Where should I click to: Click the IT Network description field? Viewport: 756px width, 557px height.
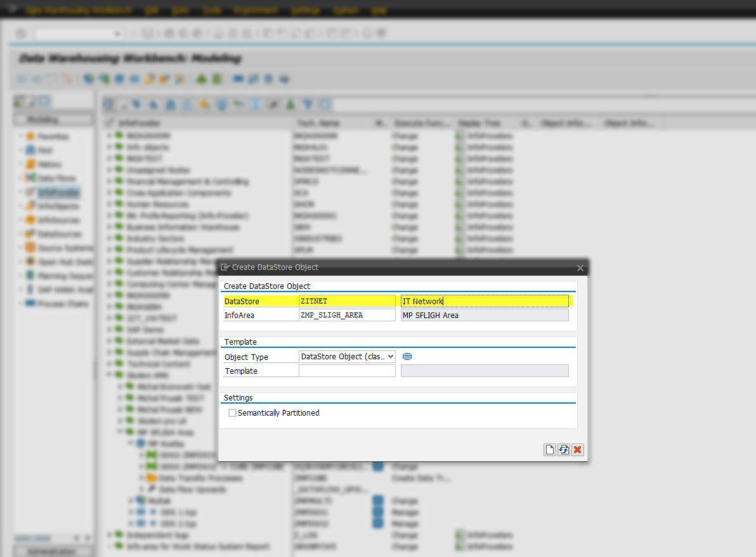(485, 302)
